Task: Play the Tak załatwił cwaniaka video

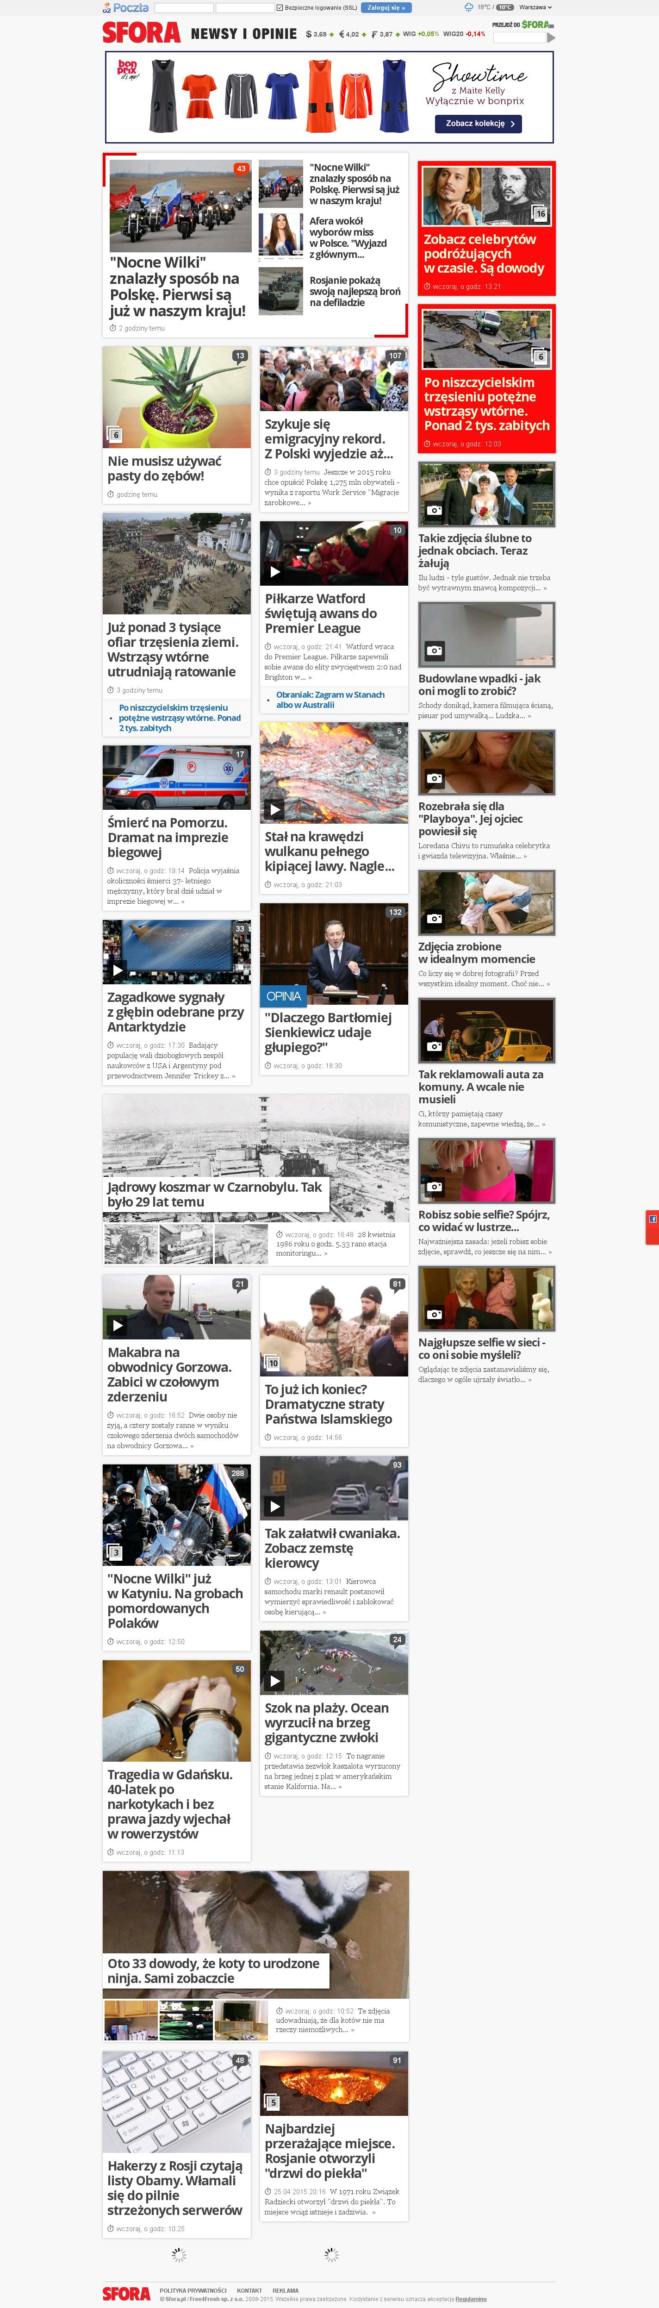Action: [275, 1506]
